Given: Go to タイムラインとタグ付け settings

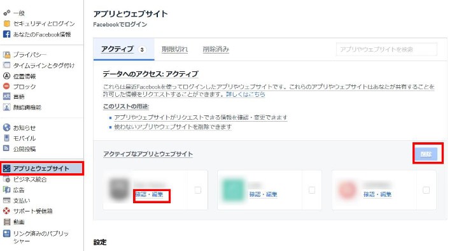Looking at the screenshot, I should pos(44,66).
